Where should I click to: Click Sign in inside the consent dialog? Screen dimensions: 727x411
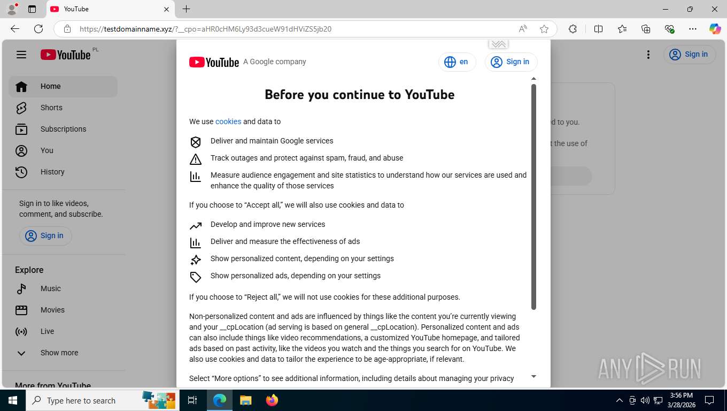pos(511,62)
